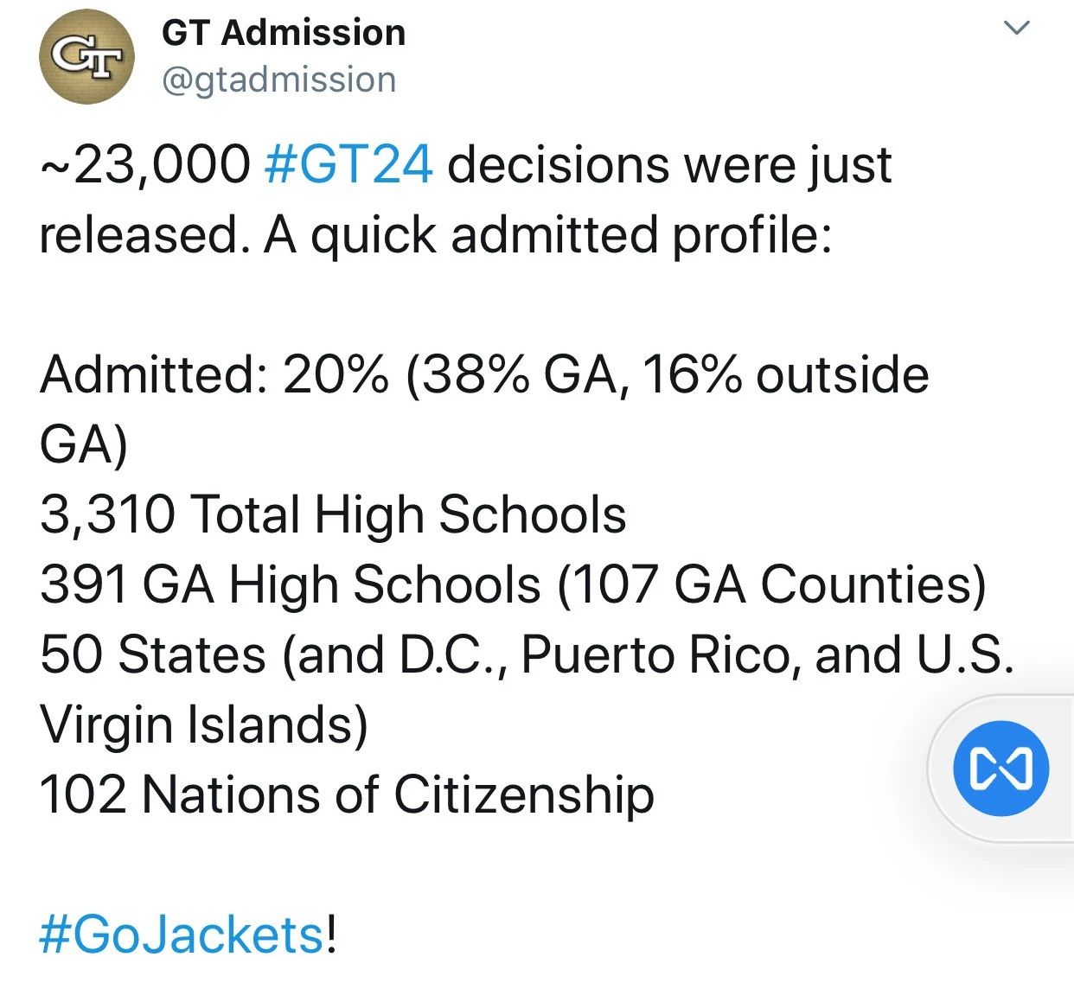Click "decisions were just" tweet text
This screenshot has height=989, width=1074.
669,165
